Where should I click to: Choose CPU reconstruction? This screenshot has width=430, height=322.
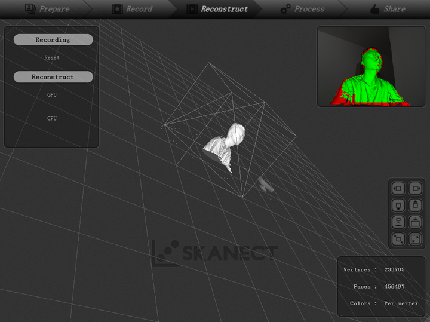pyautogui.click(x=52, y=118)
